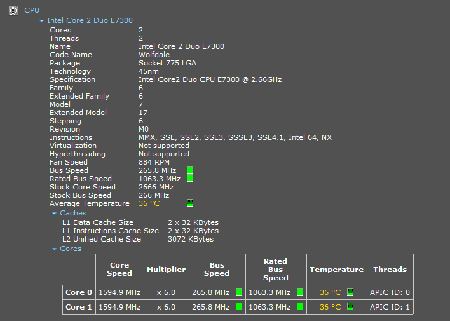This screenshot has height=321, width=450.
Task: Click the Caches heading label
Action: pos(73,213)
